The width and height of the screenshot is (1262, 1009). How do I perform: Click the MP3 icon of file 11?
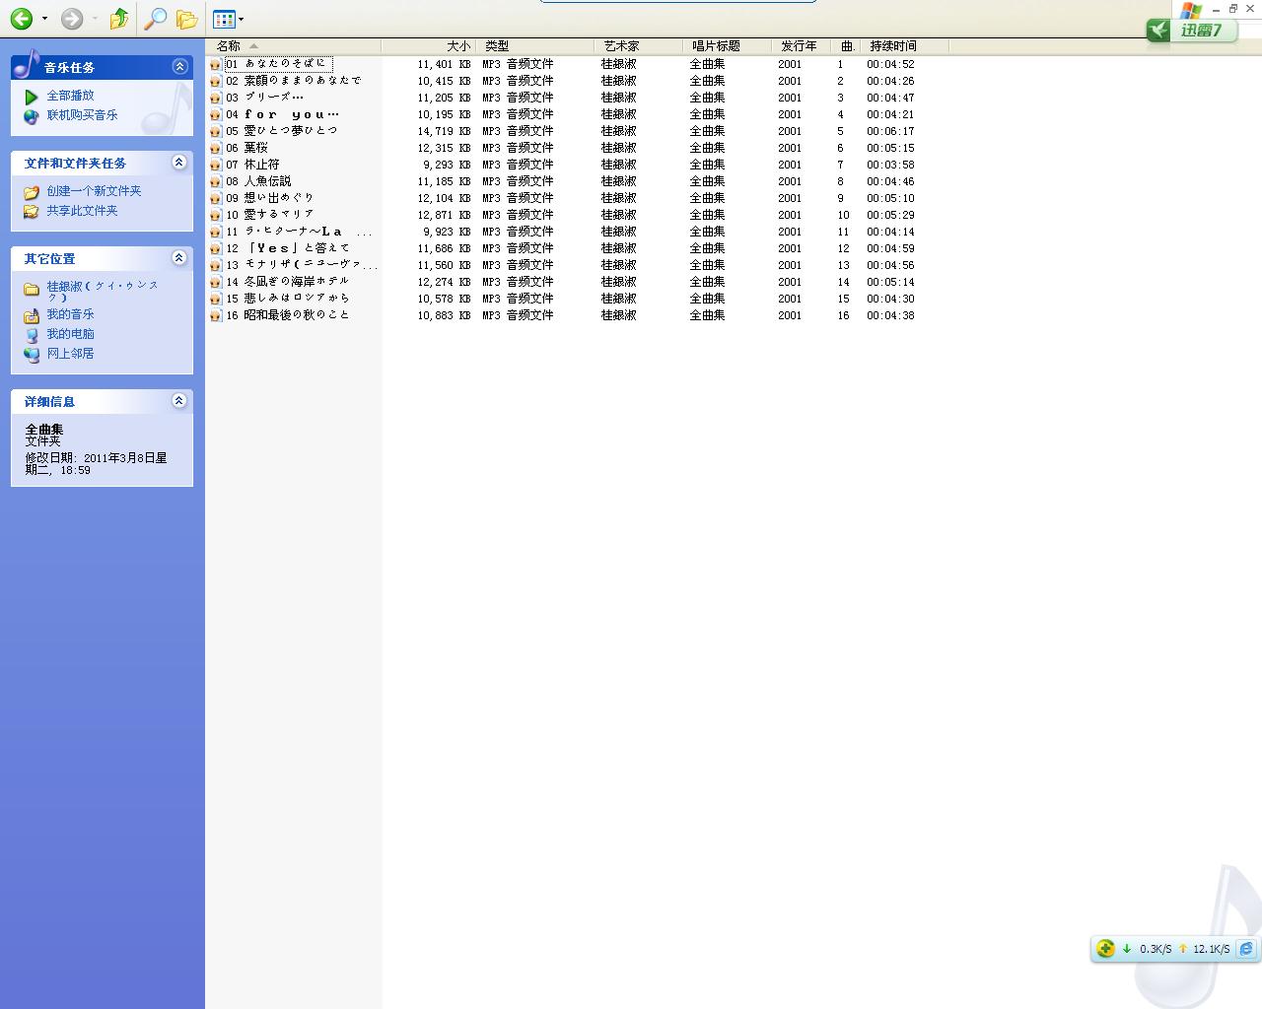coord(215,232)
